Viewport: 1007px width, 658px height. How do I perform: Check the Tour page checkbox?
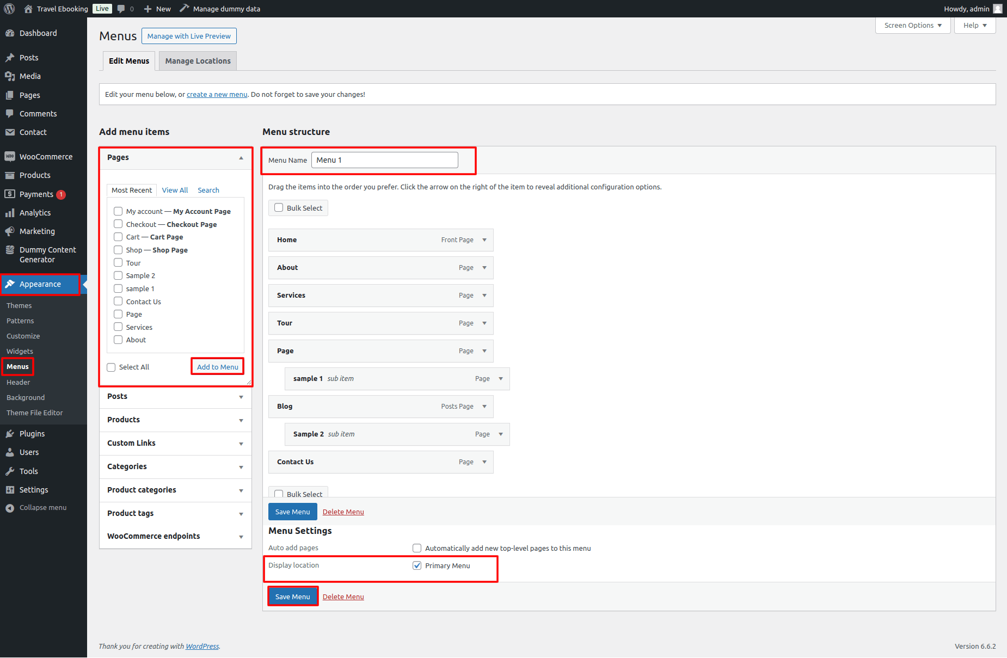click(x=118, y=263)
